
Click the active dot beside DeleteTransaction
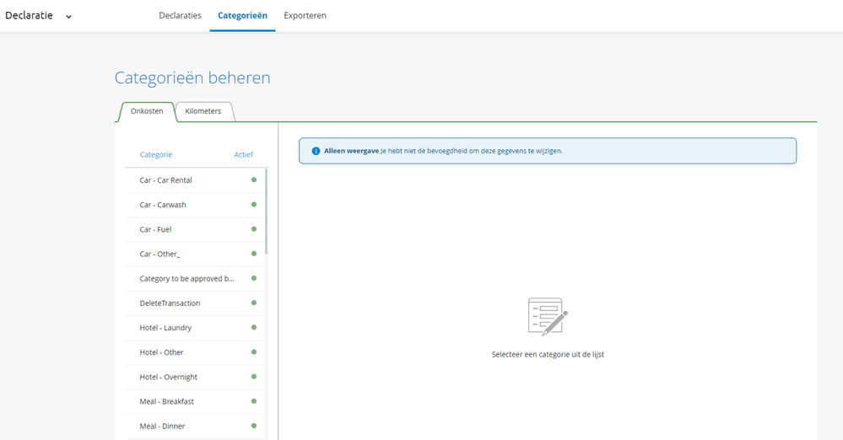pos(254,303)
